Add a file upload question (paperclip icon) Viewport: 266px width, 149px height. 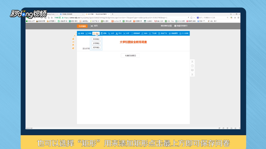pyautogui.click(x=111, y=34)
